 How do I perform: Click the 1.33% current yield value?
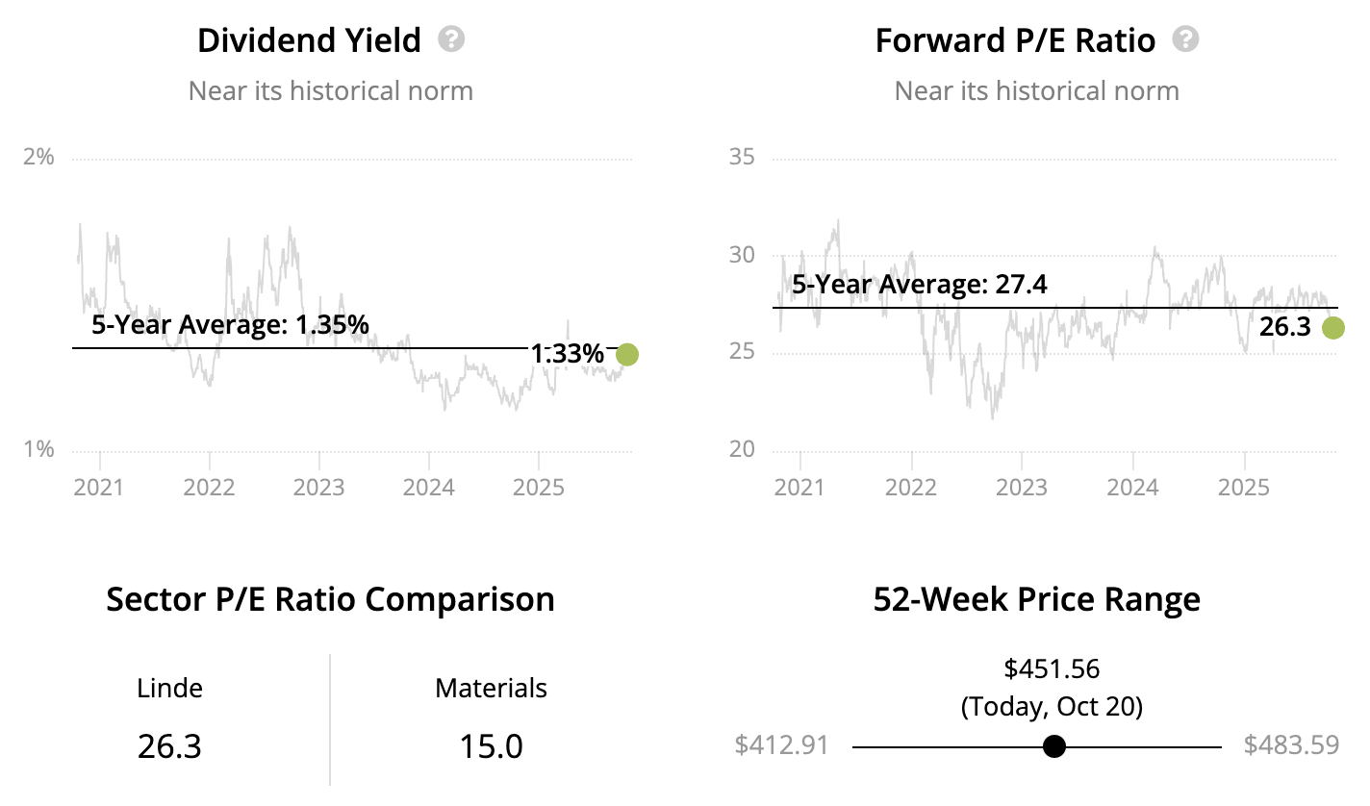tap(568, 355)
